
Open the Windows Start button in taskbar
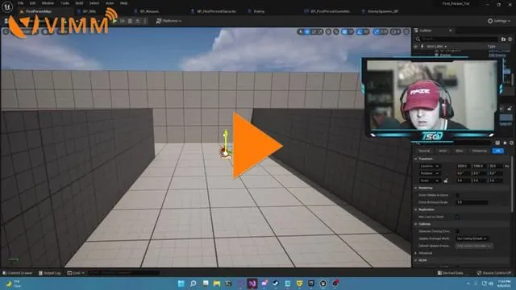[181, 284]
